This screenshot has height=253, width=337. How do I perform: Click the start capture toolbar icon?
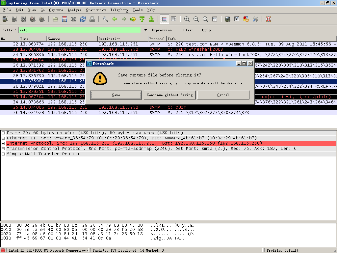pyautogui.click(x=24, y=19)
